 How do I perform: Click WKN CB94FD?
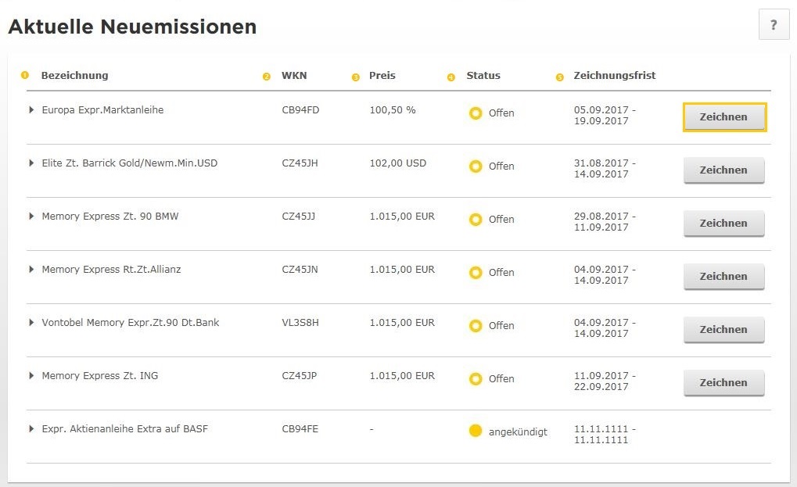(300, 109)
